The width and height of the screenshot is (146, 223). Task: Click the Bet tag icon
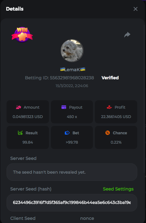[67, 133]
